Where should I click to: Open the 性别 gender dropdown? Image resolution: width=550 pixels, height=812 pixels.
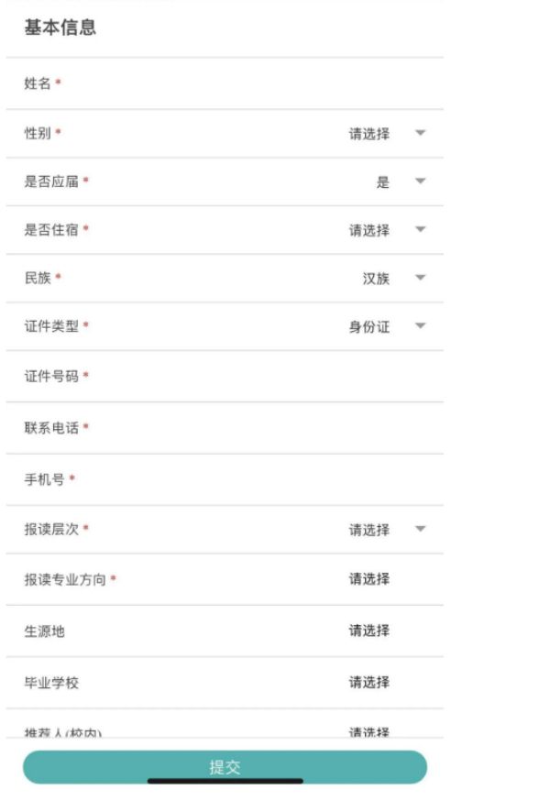point(368,134)
